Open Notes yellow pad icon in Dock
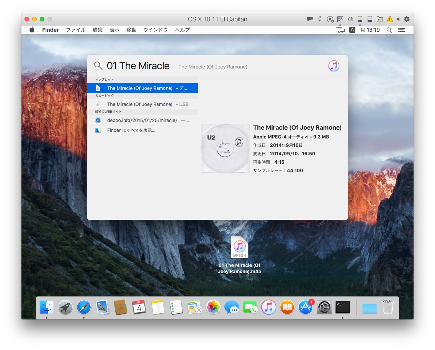Viewport: 435px width, 350px height. pyautogui.click(x=158, y=307)
